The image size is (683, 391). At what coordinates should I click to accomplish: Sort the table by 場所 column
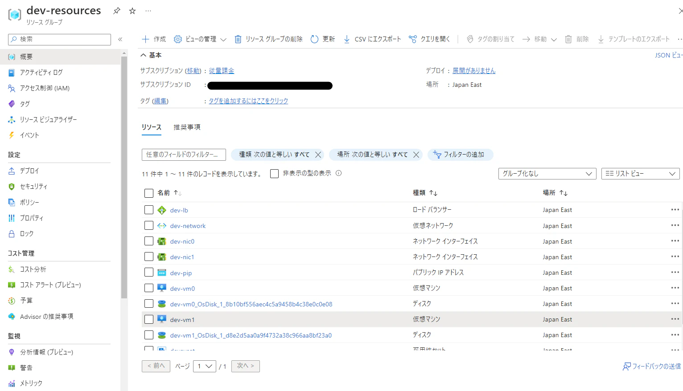(x=555, y=193)
